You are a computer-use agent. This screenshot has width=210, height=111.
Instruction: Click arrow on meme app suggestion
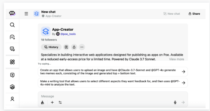coord(183,72)
